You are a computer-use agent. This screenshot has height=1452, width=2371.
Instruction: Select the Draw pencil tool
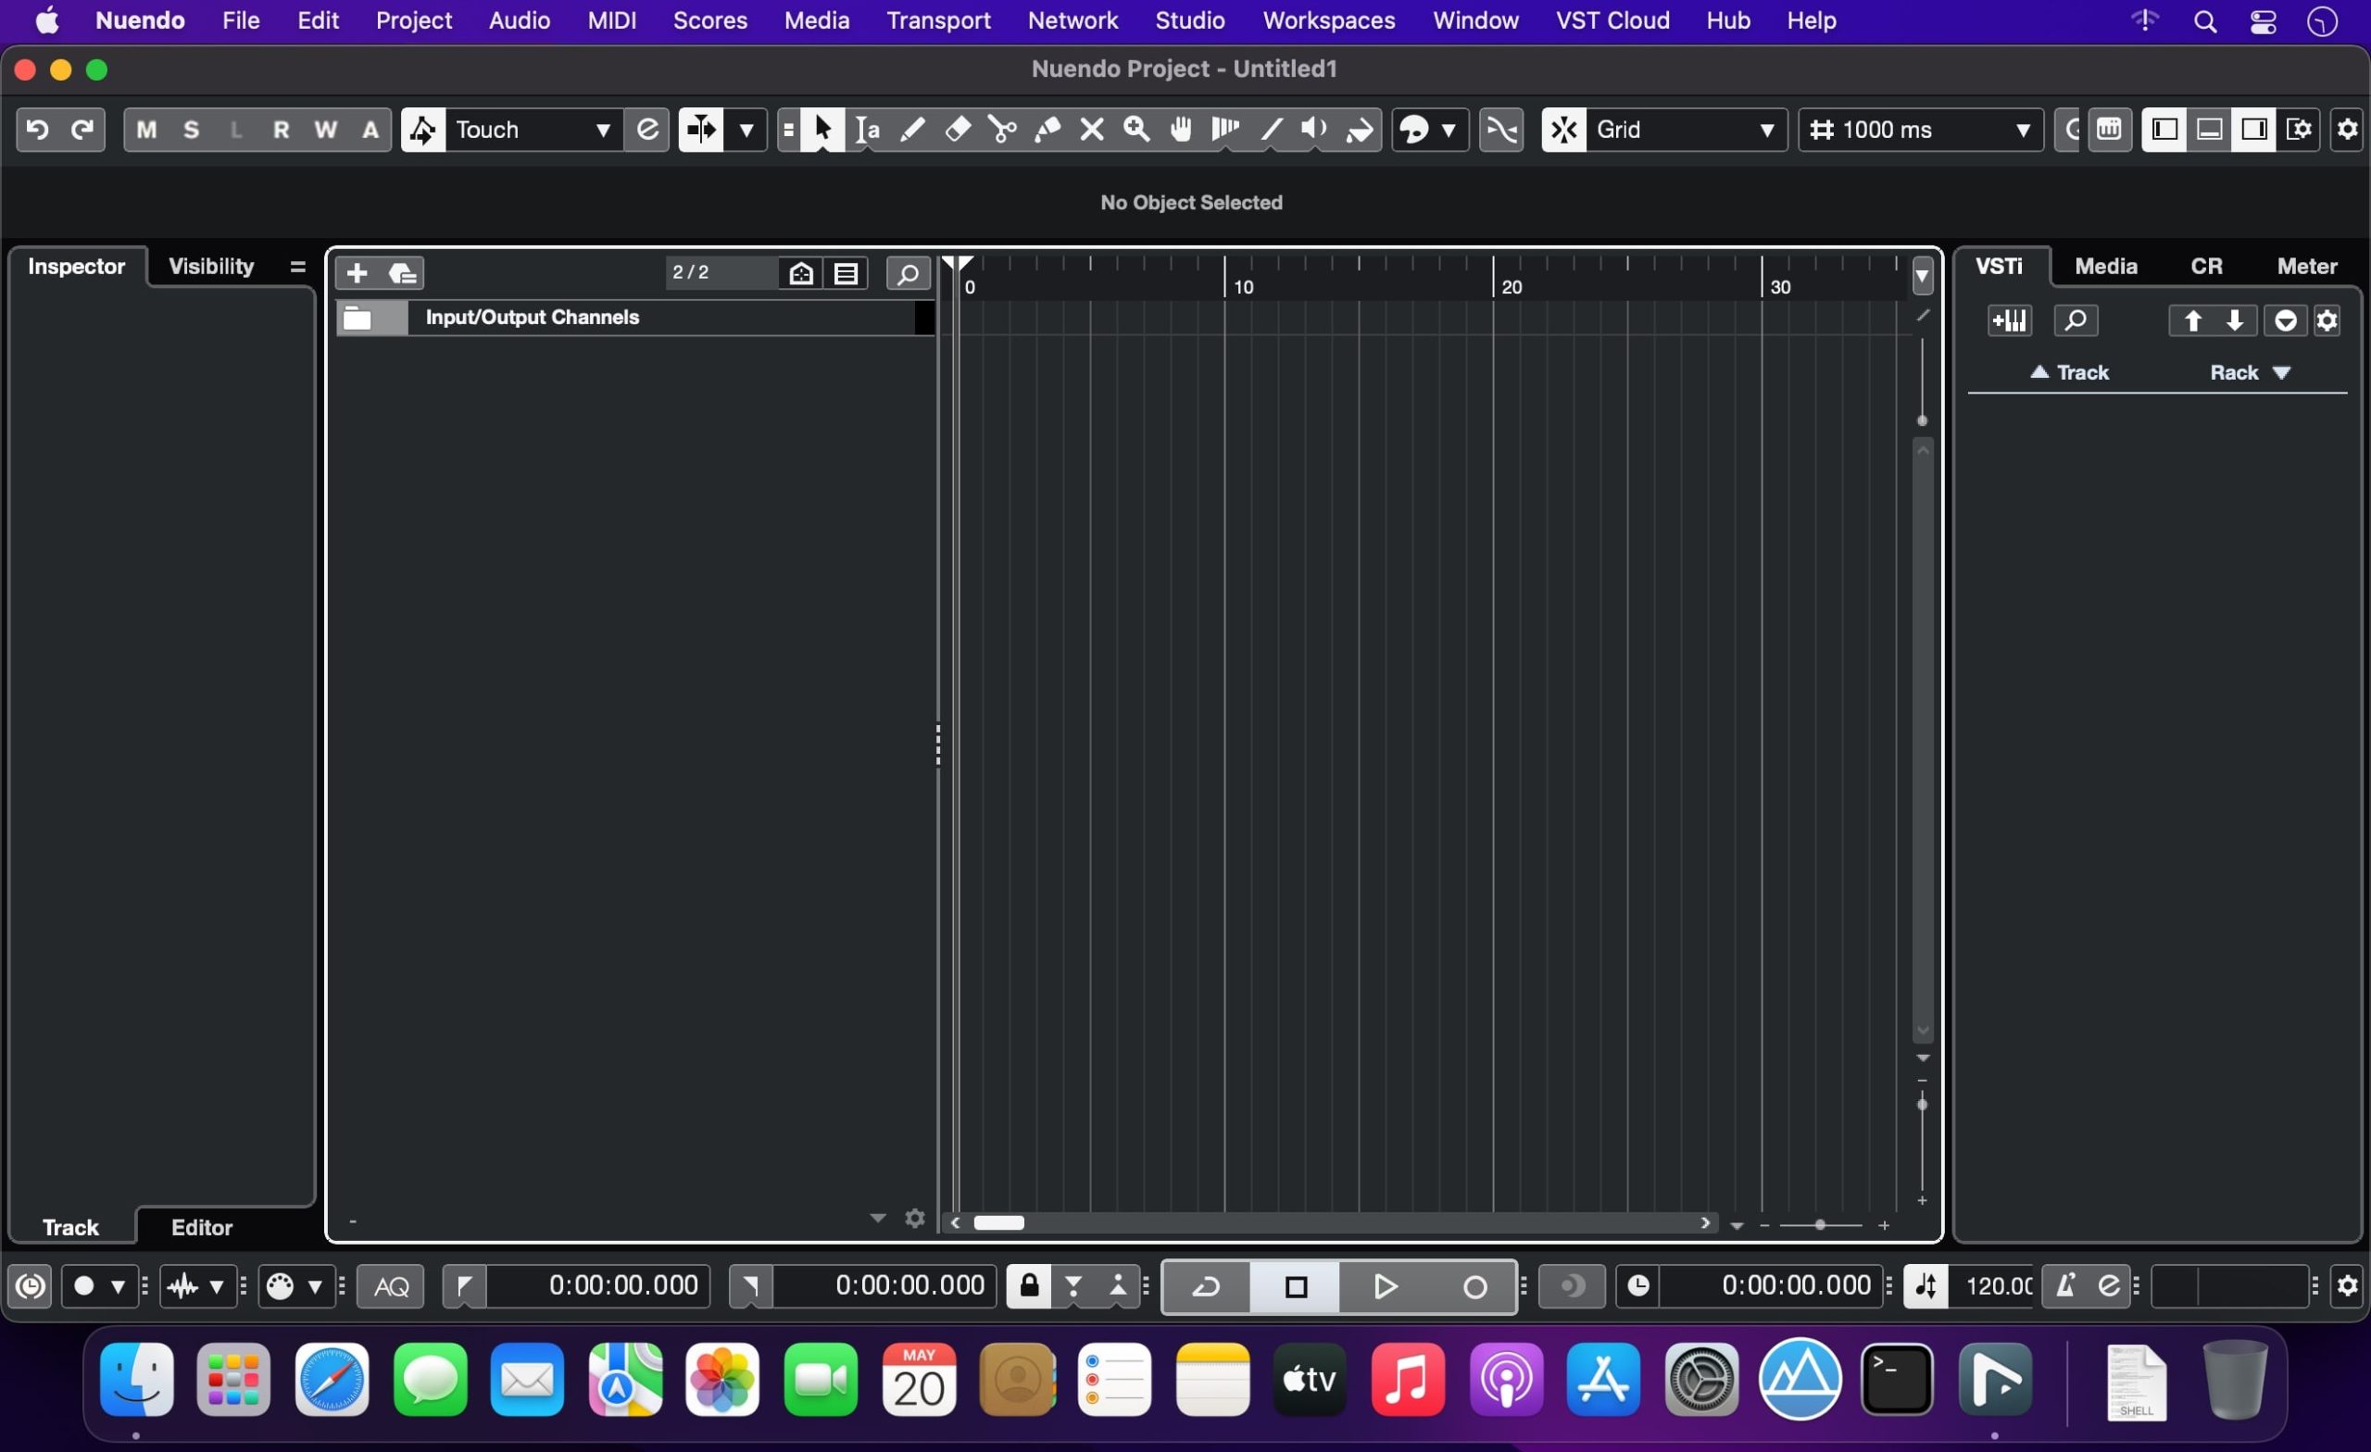tap(911, 129)
